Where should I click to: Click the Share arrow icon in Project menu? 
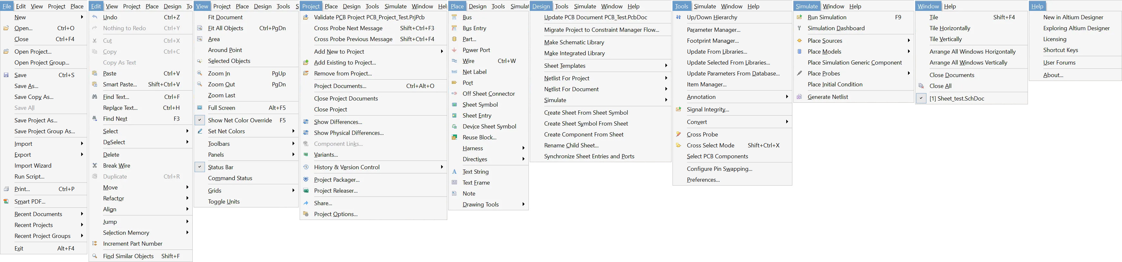(306, 203)
